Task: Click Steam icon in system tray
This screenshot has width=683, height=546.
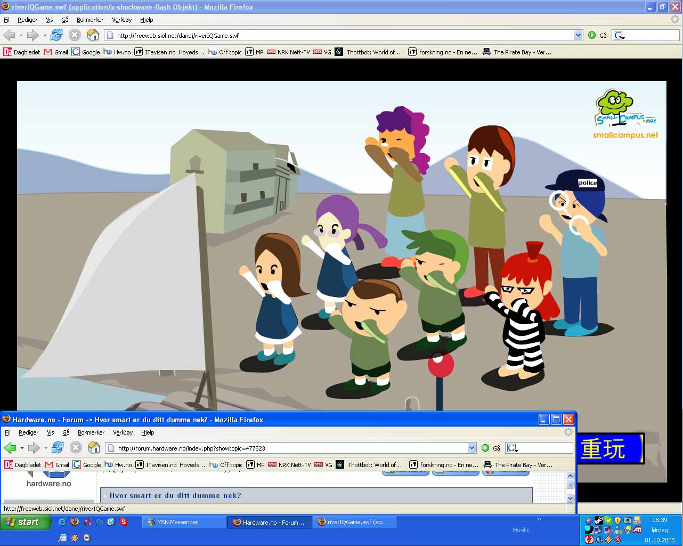Action: tap(598, 520)
